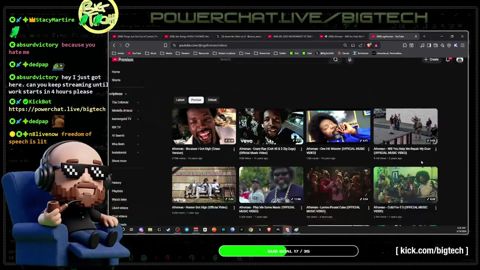Open options for Cold Fro-T-5 video

(x=435, y=207)
